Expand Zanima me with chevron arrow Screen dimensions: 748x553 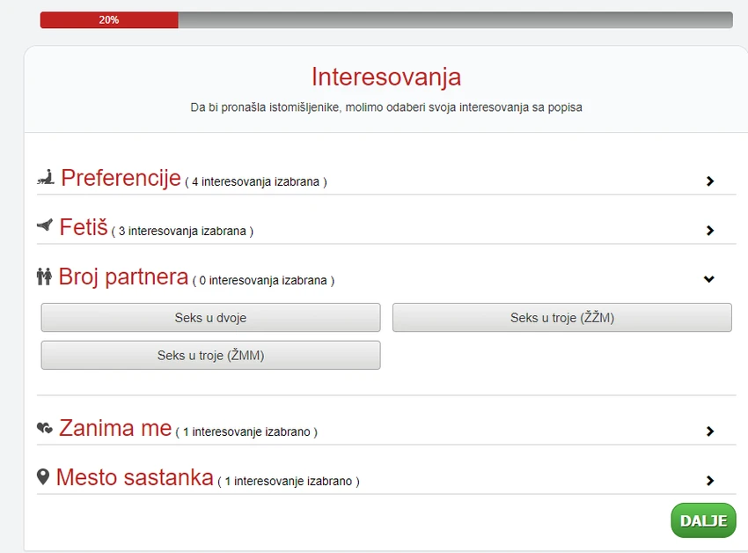(710, 431)
